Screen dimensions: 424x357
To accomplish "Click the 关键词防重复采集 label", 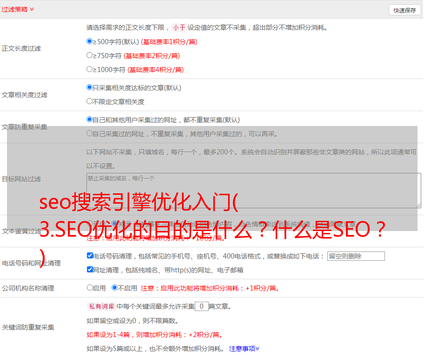I will pos(28,328).
